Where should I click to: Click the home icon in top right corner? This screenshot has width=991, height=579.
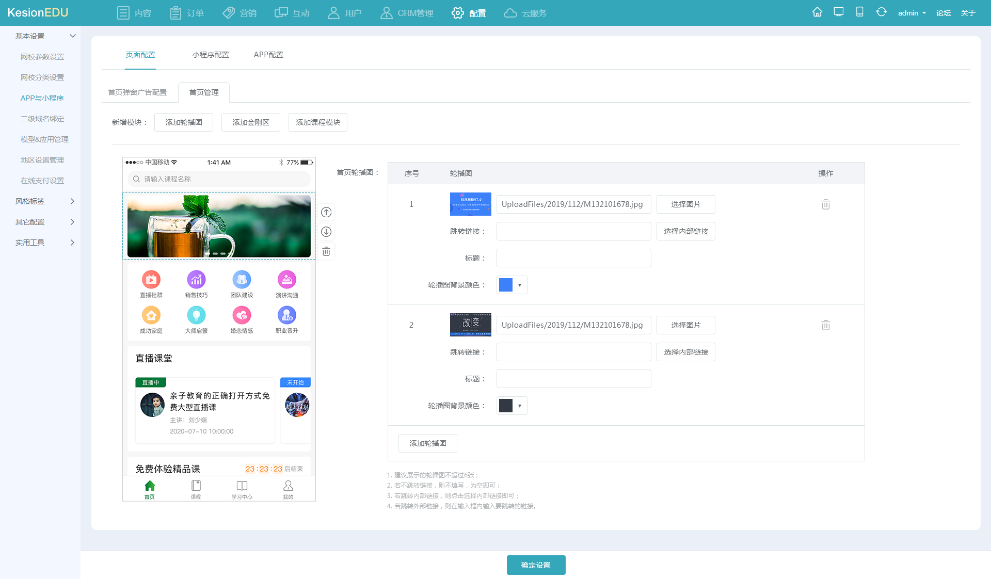tap(817, 11)
